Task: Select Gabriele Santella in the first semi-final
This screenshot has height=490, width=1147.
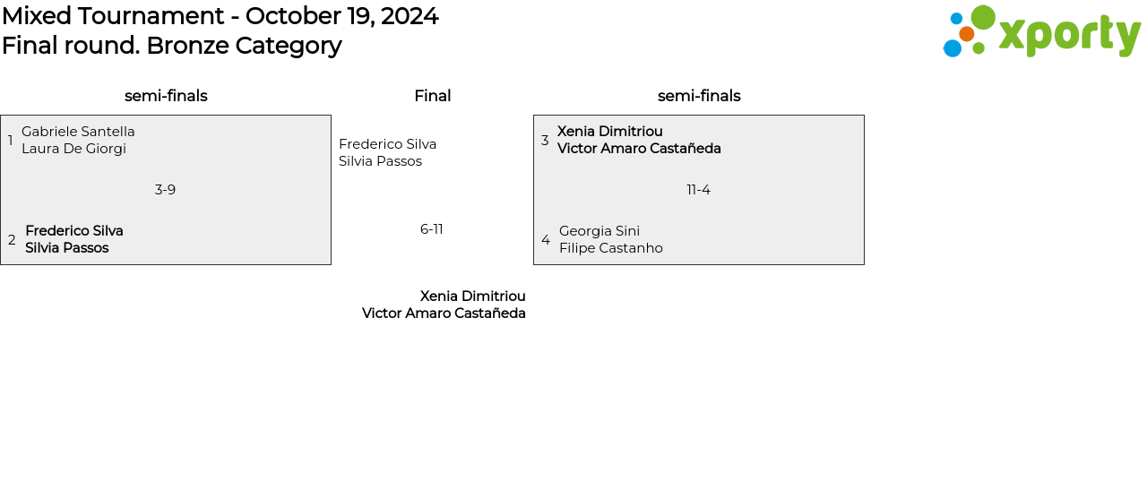Action: click(78, 132)
